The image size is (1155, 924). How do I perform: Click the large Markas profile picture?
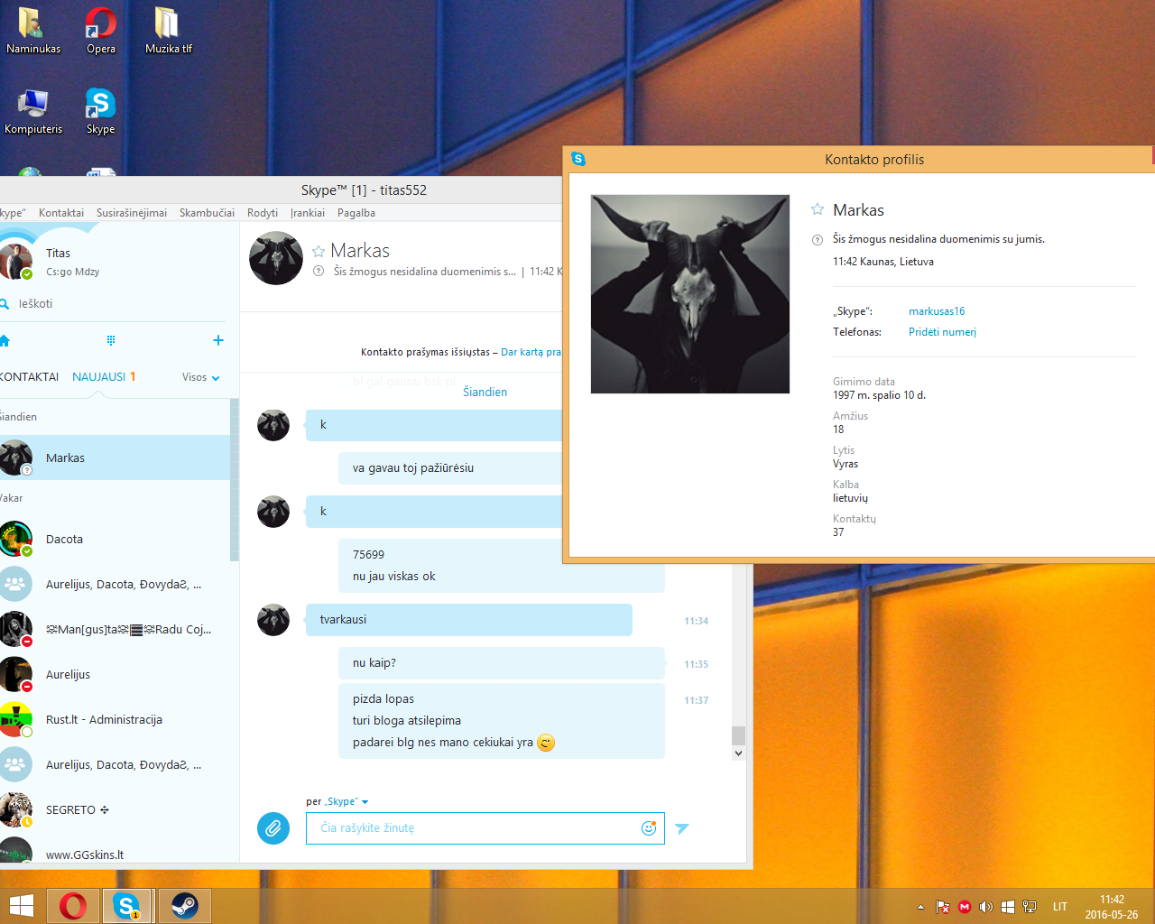(x=690, y=294)
